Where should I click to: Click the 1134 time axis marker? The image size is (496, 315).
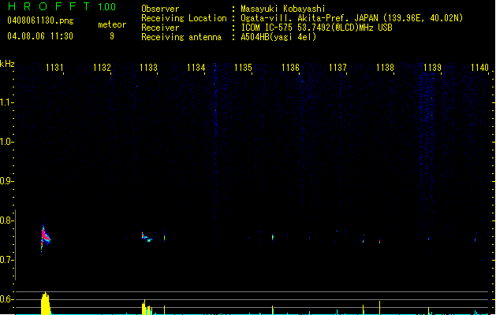pyautogui.click(x=196, y=68)
